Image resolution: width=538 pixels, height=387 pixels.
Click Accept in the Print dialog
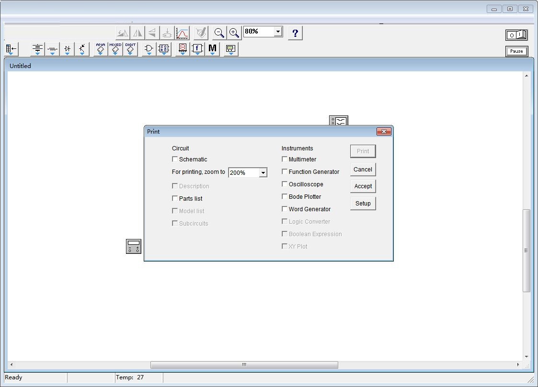point(363,186)
